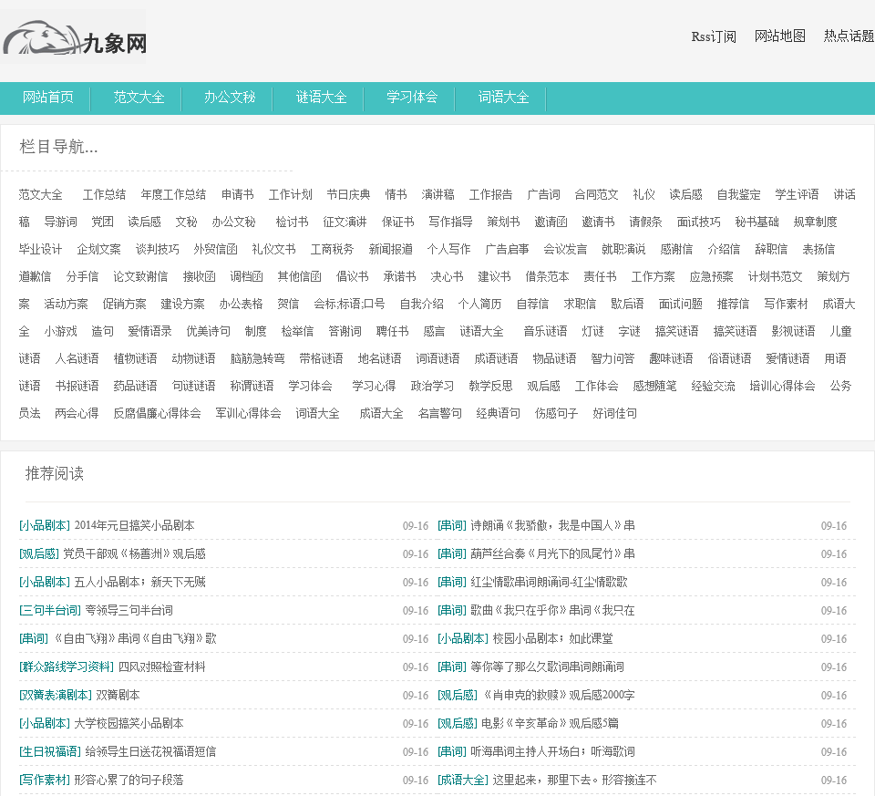Open article 形容心累了的句子段落
Screen dimensions: 875x796
pyautogui.click(x=129, y=780)
